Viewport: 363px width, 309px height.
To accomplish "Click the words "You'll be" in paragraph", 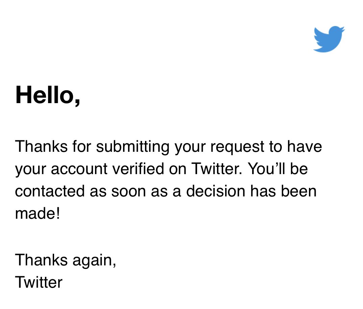I will tap(278, 169).
